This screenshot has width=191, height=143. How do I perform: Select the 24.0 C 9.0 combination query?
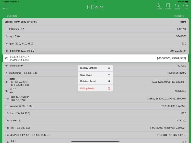pyautogui.click(x=95, y=91)
